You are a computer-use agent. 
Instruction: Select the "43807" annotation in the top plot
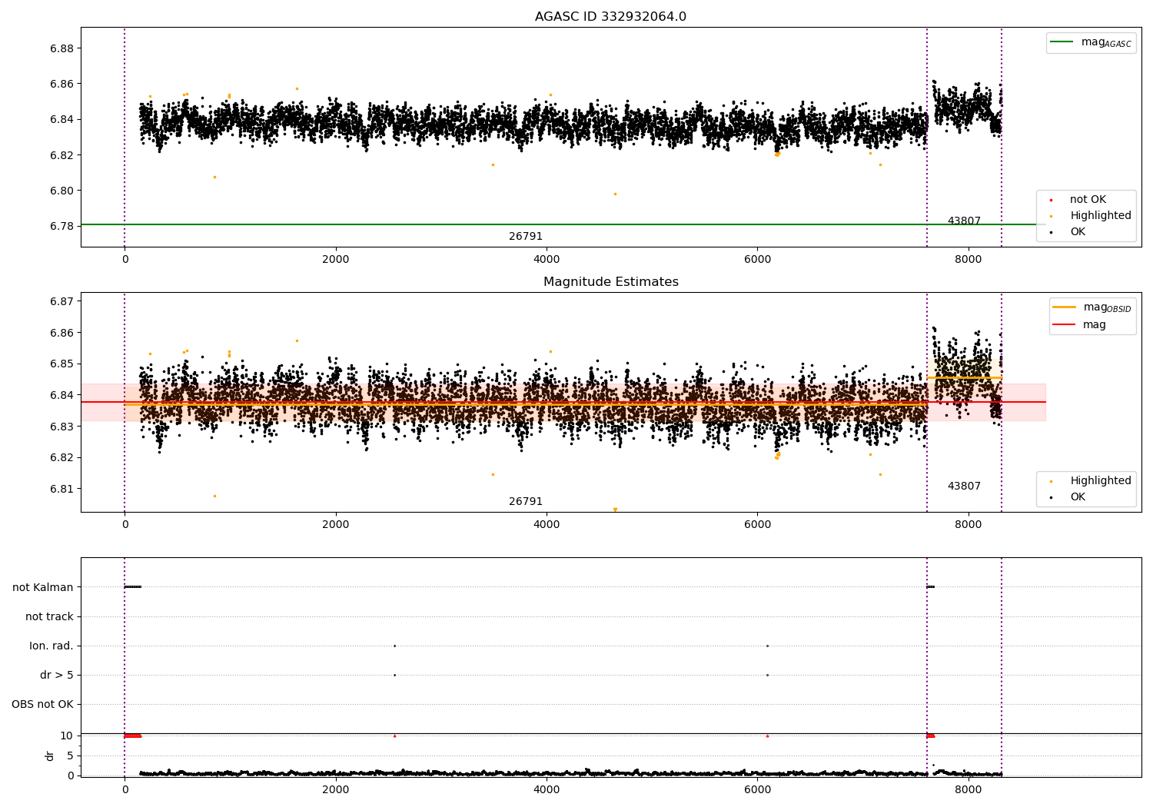point(964,221)
